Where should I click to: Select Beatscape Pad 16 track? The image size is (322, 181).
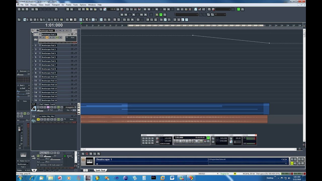(x=49, y=100)
